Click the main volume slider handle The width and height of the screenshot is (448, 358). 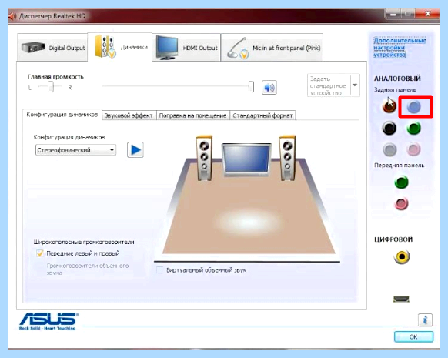[251, 86]
